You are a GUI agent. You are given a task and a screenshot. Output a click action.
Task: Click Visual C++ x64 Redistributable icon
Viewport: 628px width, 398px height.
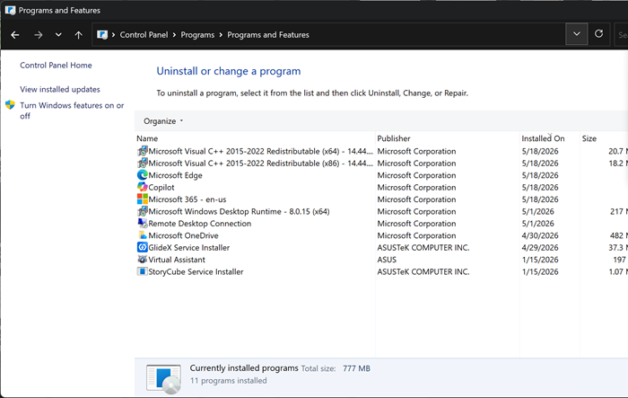[x=142, y=151]
